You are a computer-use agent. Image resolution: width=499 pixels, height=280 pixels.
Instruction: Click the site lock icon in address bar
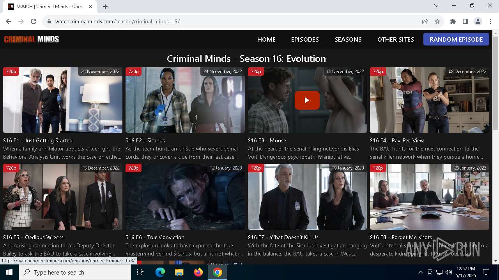tap(49, 21)
